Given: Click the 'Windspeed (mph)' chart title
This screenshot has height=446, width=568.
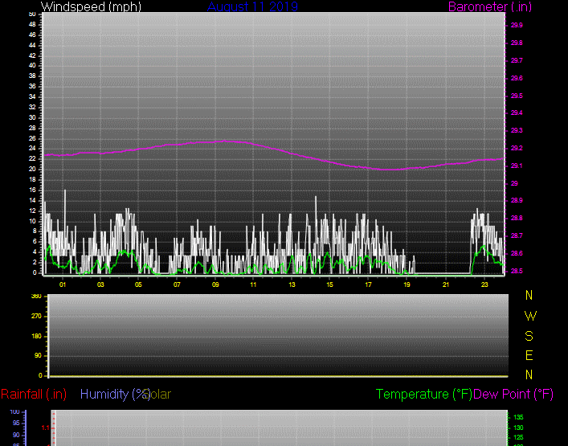Looking at the screenshot, I should pyautogui.click(x=91, y=6).
